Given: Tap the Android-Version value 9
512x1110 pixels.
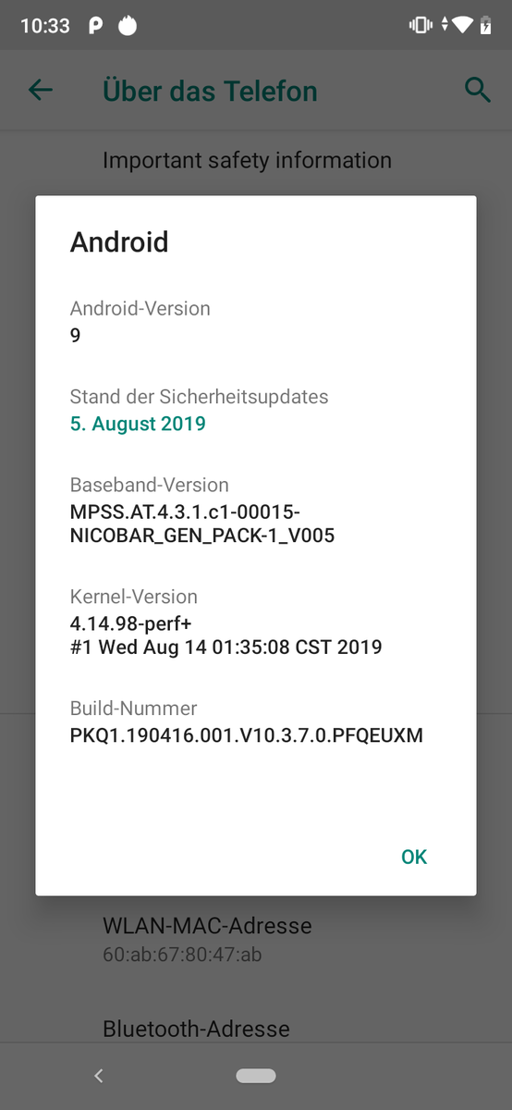Looking at the screenshot, I should (x=76, y=335).
